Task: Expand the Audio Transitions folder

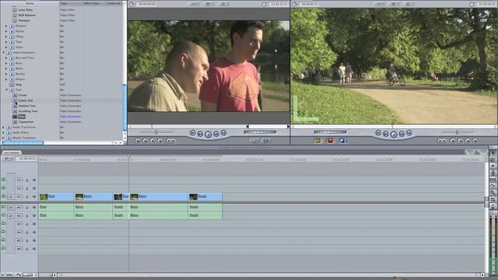Action: [3, 128]
